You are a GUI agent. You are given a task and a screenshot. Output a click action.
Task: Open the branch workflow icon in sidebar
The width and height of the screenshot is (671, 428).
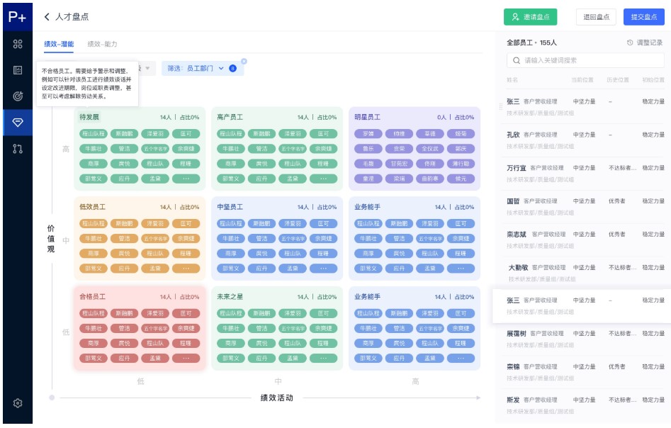[18, 148]
